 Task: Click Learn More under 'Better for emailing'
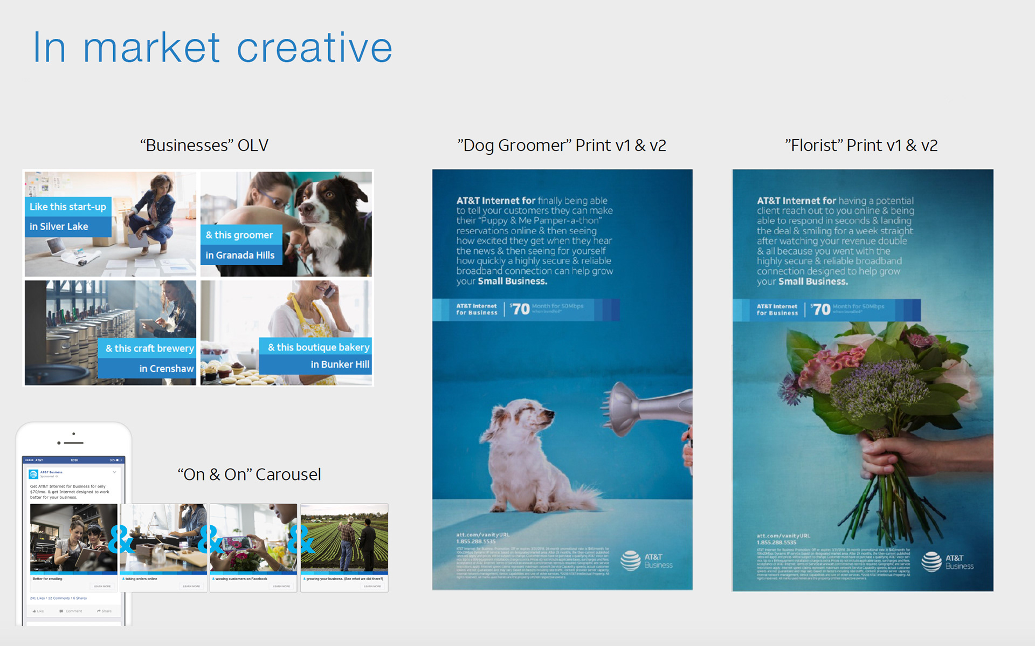[x=102, y=586]
